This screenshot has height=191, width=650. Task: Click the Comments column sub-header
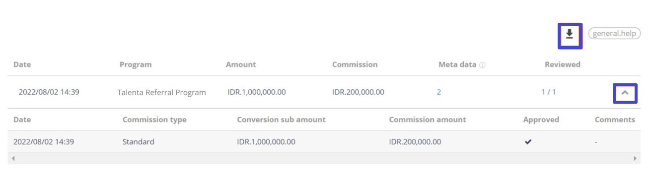(615, 120)
